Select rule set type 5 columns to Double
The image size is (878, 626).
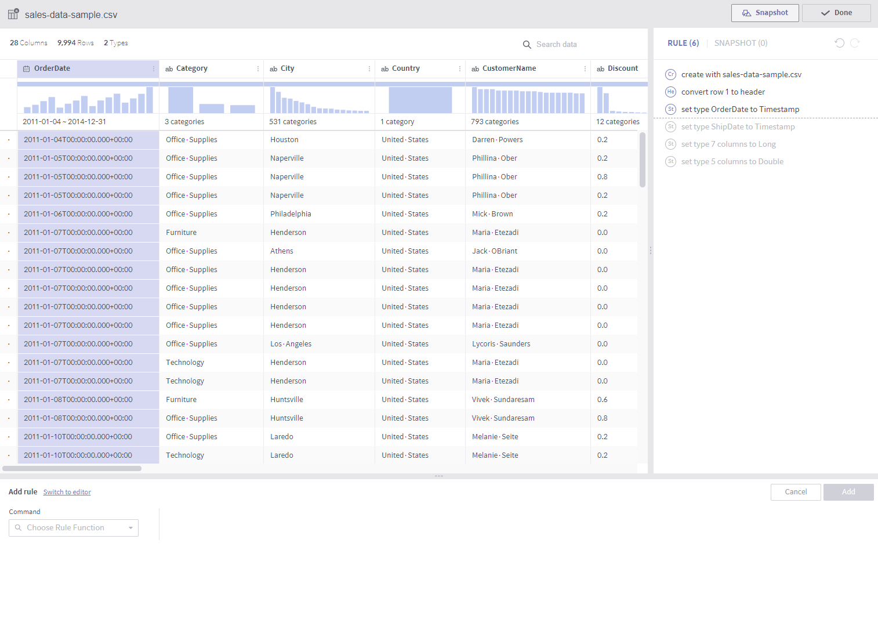click(732, 161)
